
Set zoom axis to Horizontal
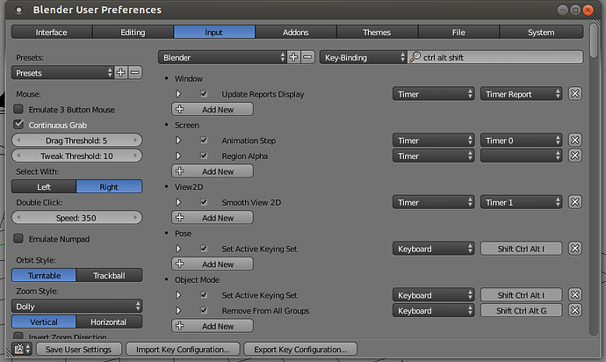(x=109, y=322)
